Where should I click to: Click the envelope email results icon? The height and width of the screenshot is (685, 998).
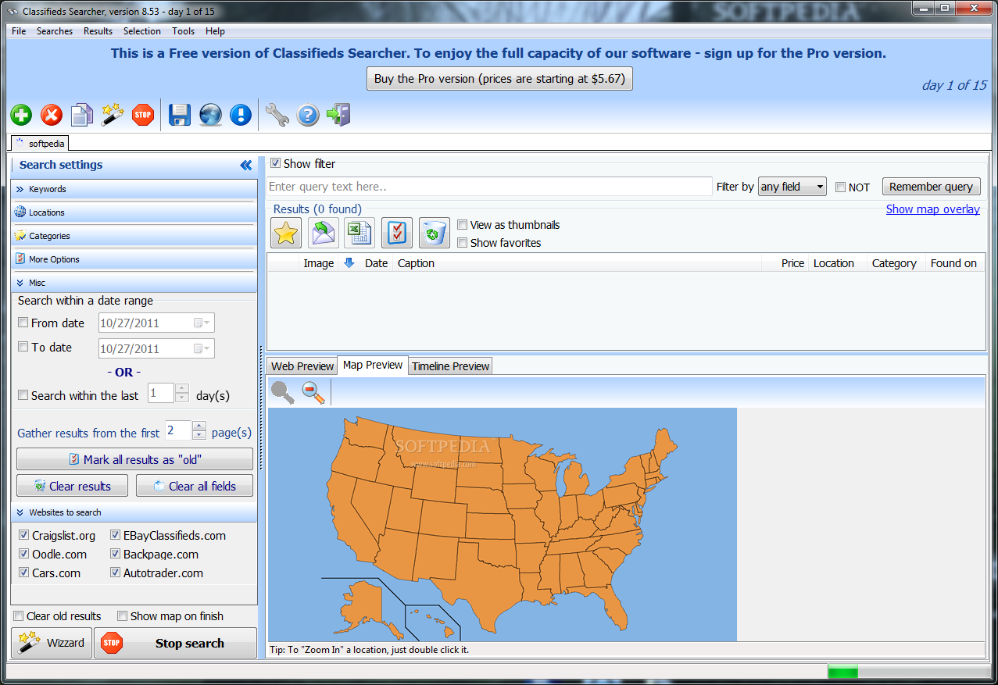pyautogui.click(x=323, y=233)
